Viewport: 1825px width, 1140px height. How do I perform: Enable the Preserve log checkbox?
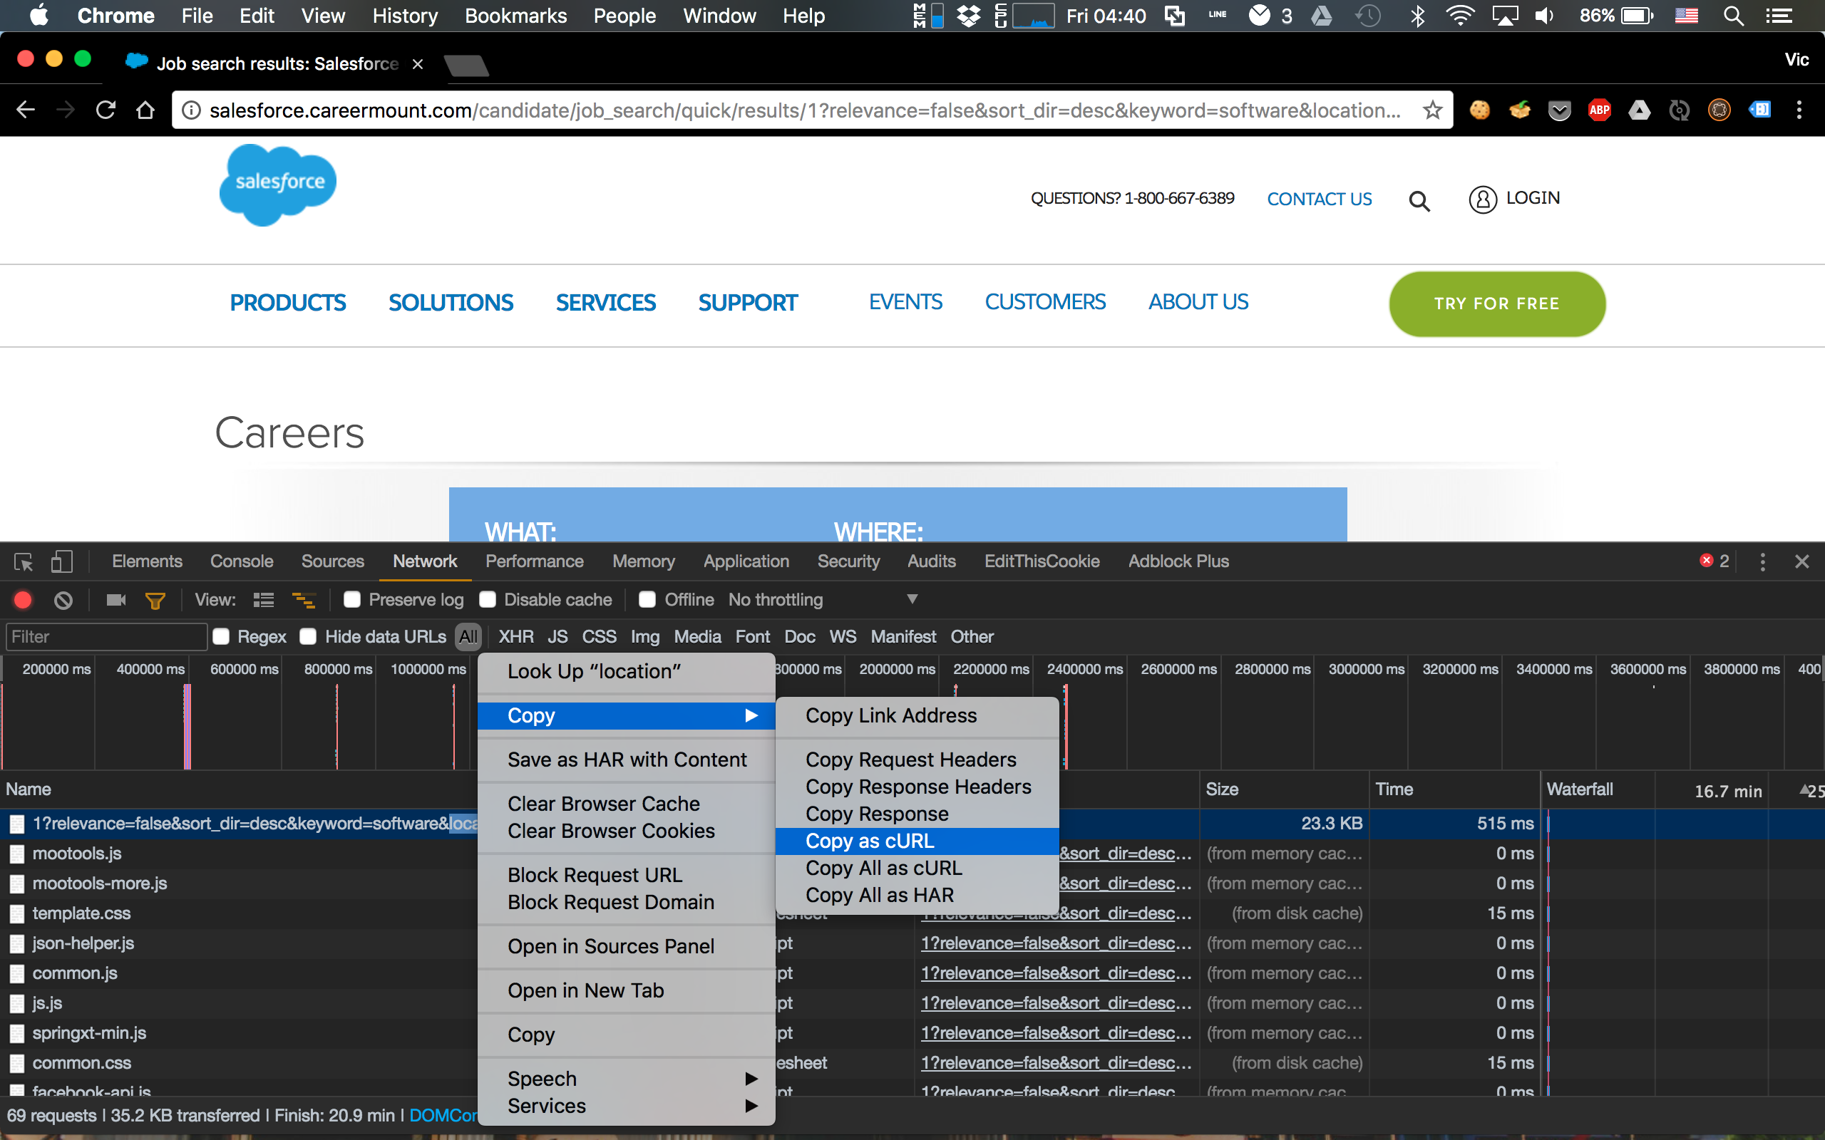click(352, 599)
